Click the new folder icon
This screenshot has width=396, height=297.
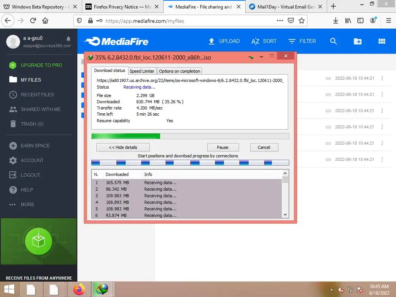358,41
